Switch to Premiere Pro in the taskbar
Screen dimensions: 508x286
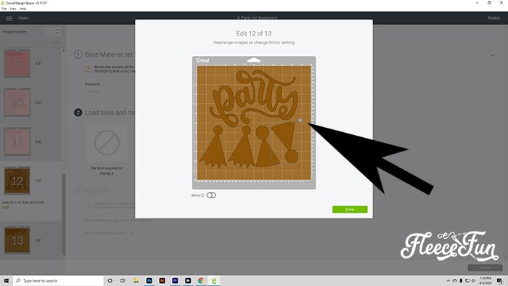pos(175,281)
